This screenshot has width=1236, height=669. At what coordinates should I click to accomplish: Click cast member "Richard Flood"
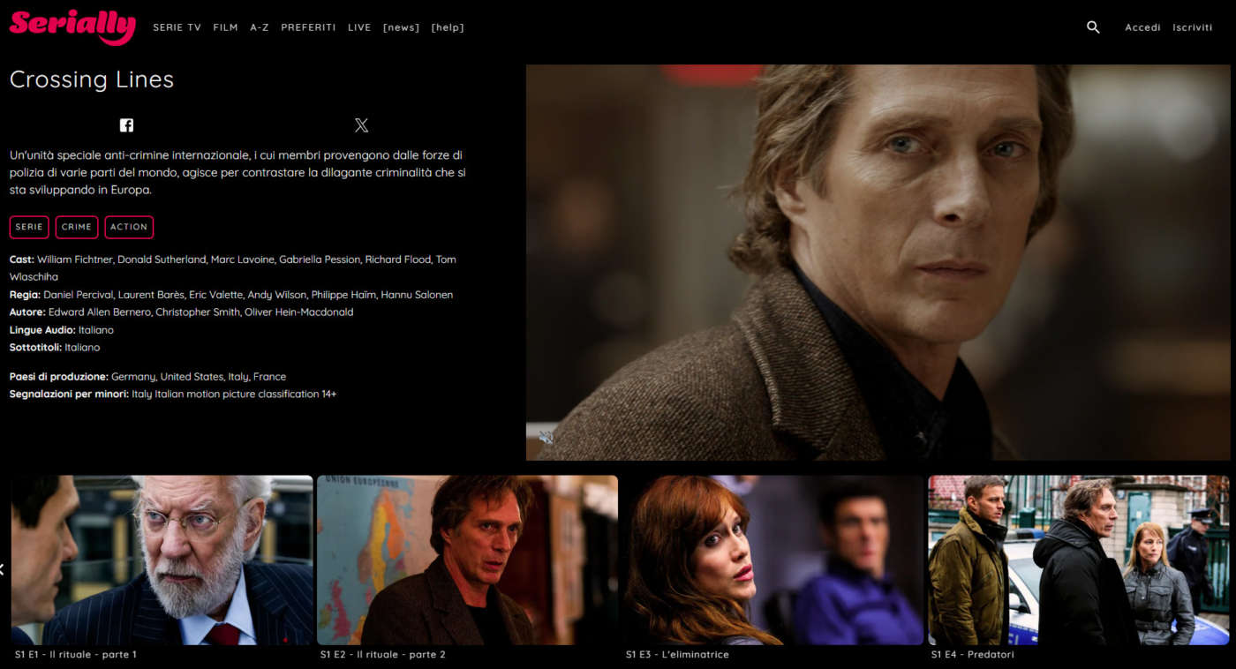398,259
